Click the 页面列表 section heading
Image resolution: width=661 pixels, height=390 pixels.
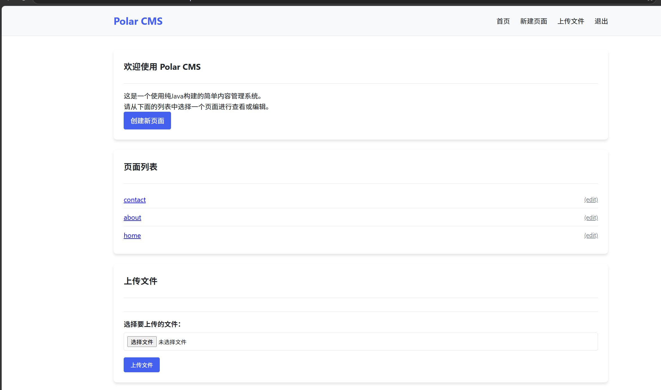coord(140,167)
